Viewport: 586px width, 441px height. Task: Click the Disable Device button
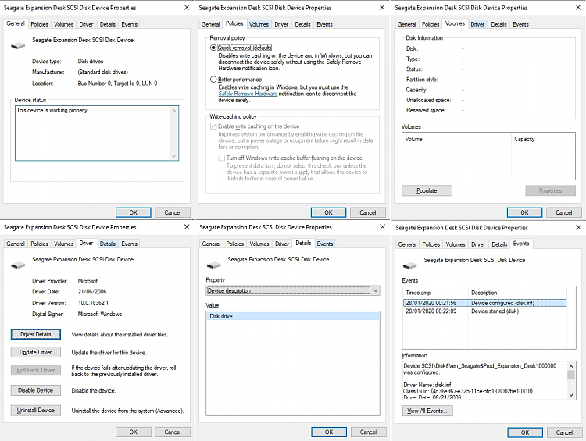click(35, 390)
